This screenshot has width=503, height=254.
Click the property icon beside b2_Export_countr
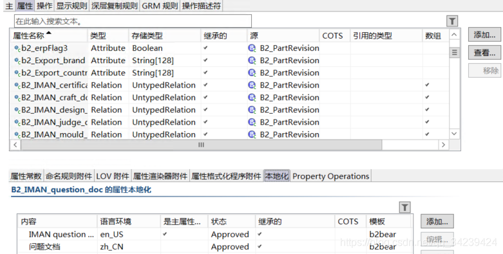(x=17, y=73)
